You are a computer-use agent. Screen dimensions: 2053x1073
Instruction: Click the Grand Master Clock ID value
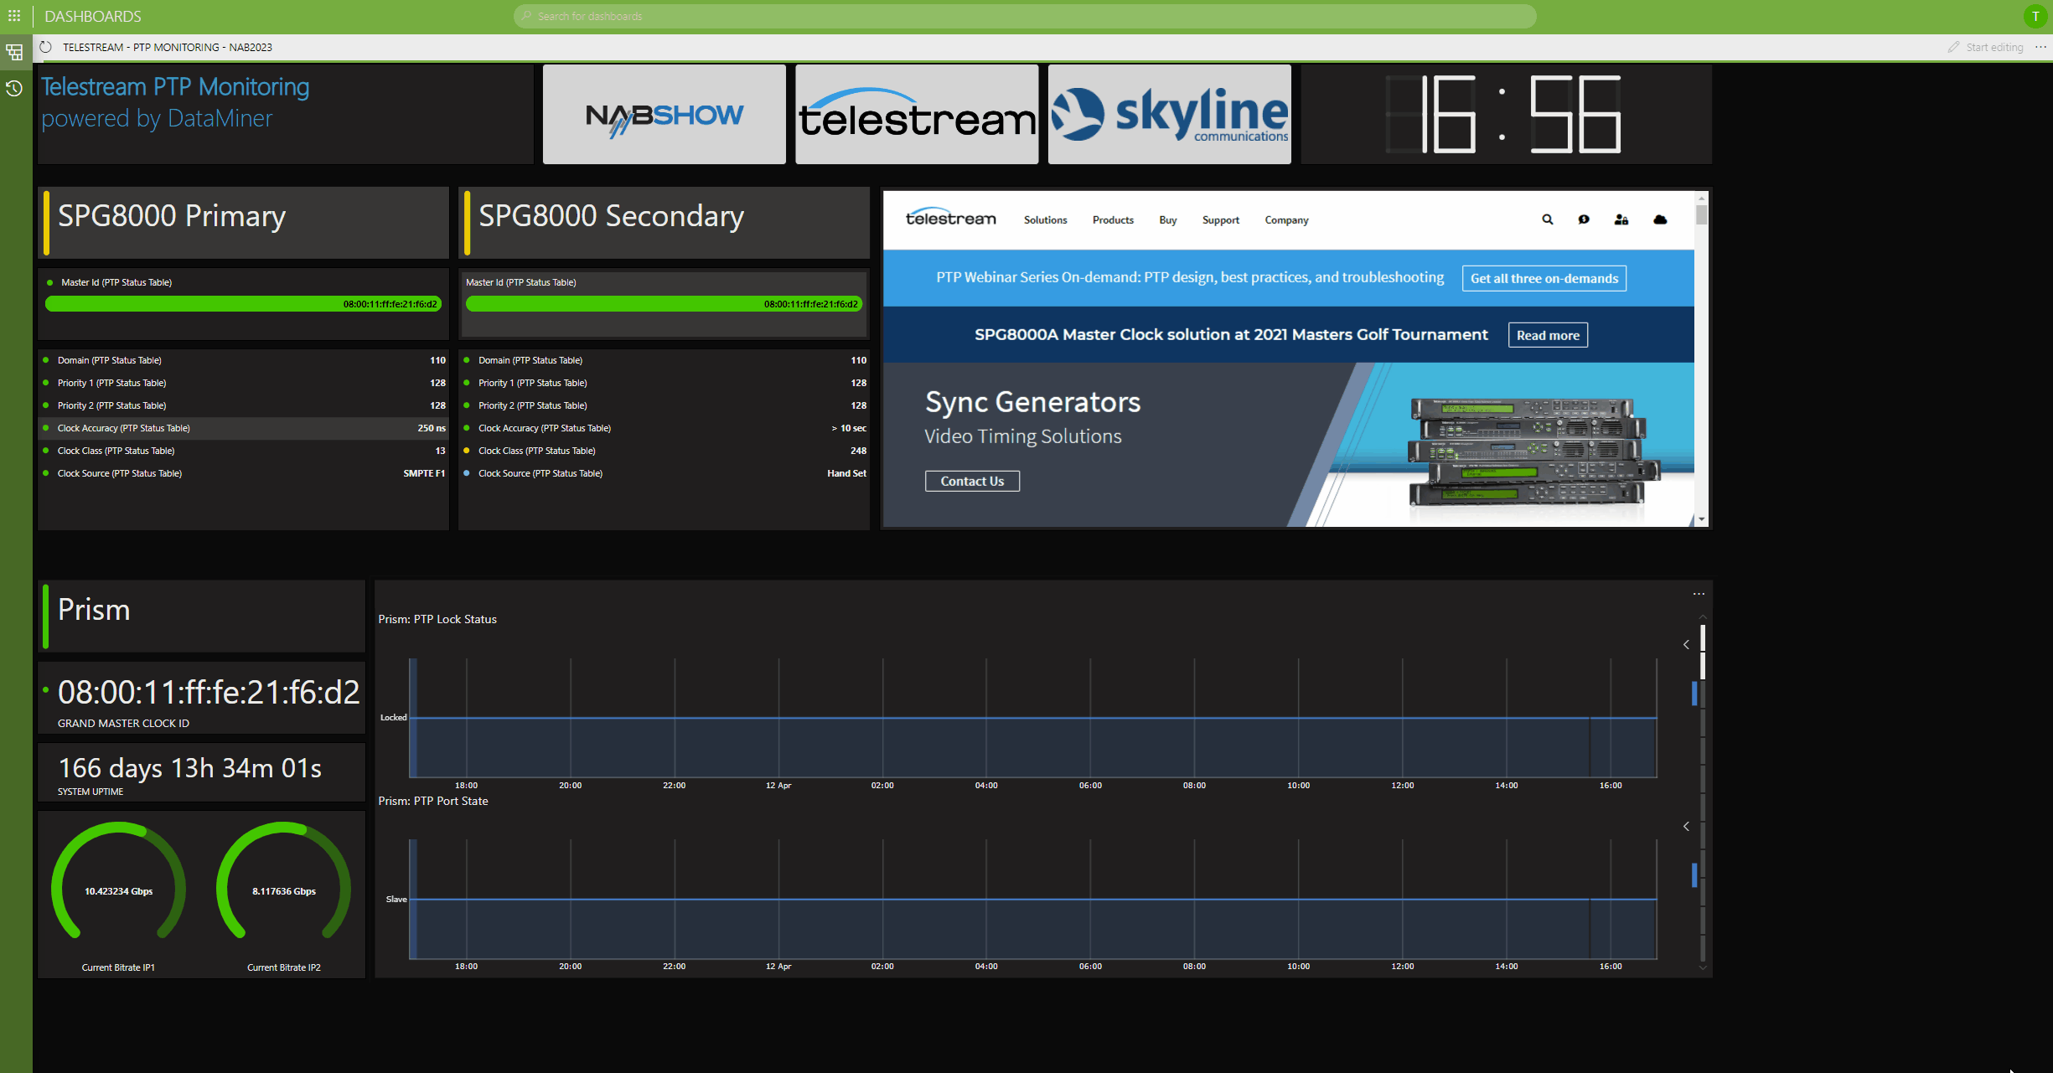pyautogui.click(x=209, y=692)
